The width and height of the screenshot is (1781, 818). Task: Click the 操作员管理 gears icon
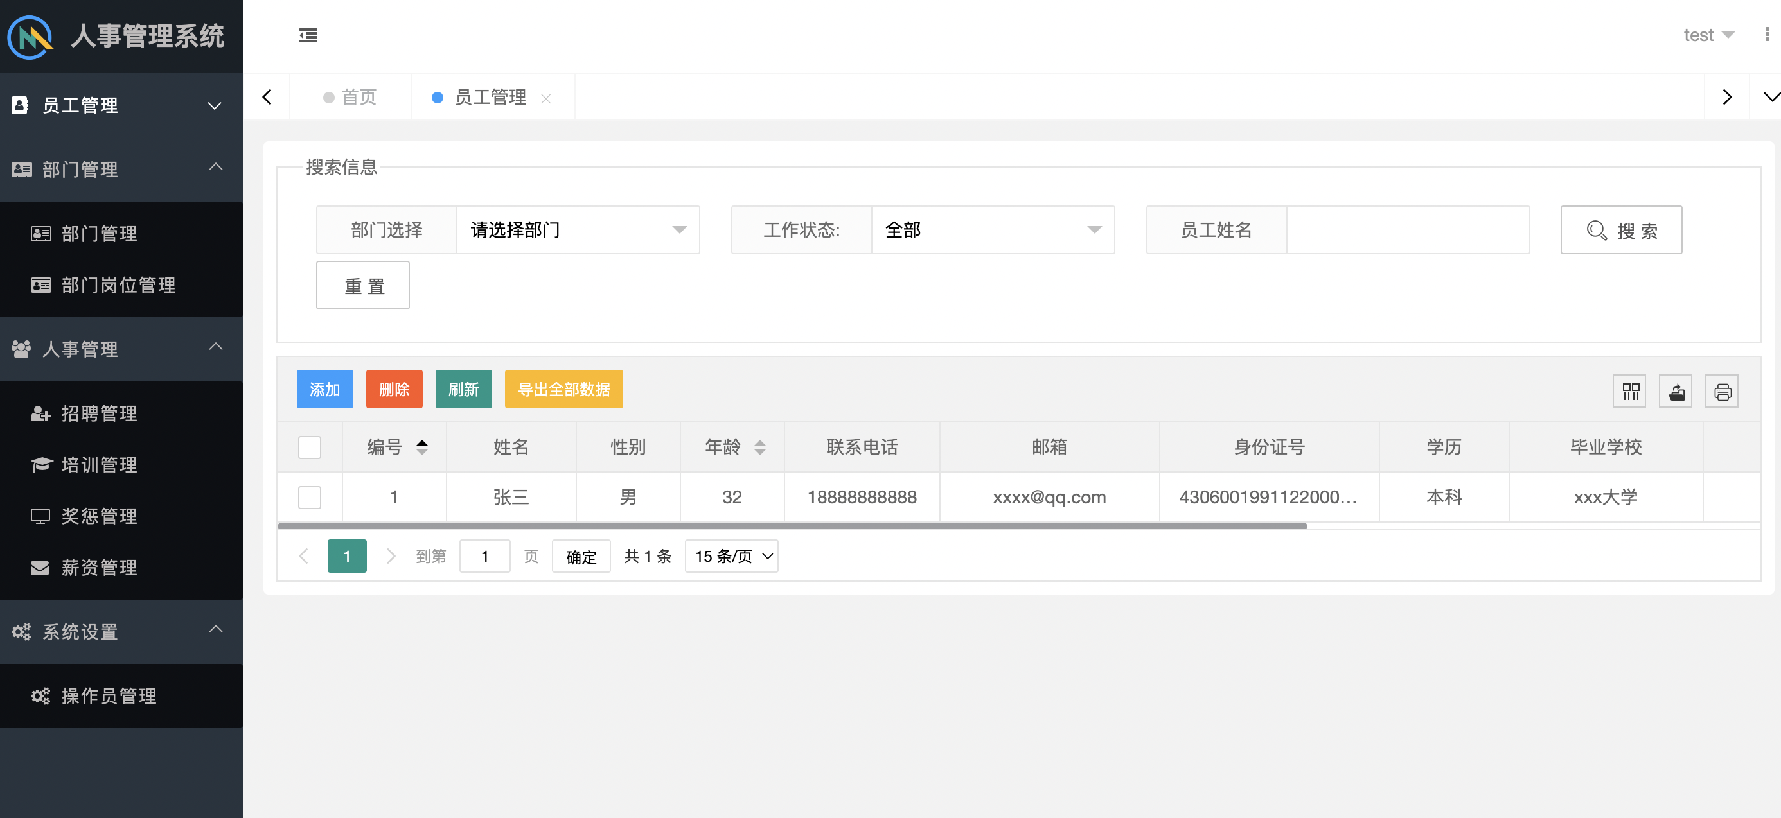40,696
